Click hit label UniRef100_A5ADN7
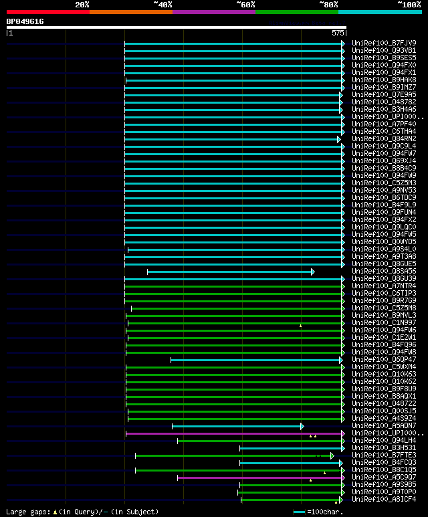The image size is (428, 517). click(384, 425)
